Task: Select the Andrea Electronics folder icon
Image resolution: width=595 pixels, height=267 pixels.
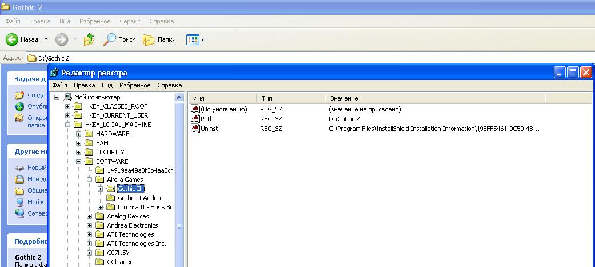Action: pos(100,225)
